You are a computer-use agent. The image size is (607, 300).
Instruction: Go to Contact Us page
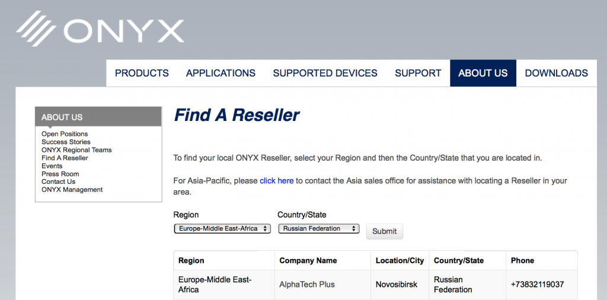(x=59, y=181)
